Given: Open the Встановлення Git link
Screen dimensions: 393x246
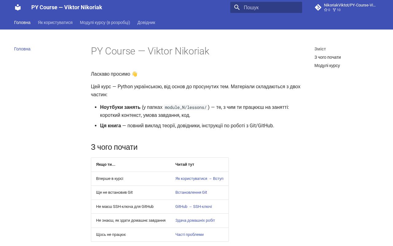Looking at the screenshot, I should [191, 192].
